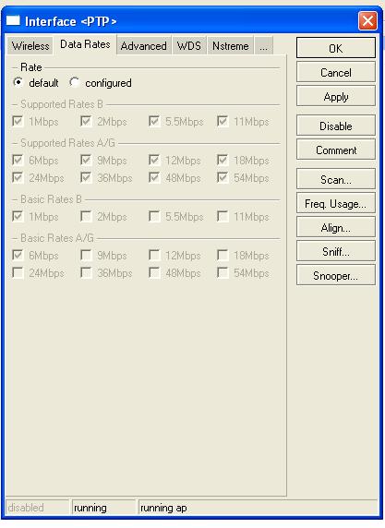Open the Sniff... tool
Viewport: 385px width, 528px height.
(336, 251)
